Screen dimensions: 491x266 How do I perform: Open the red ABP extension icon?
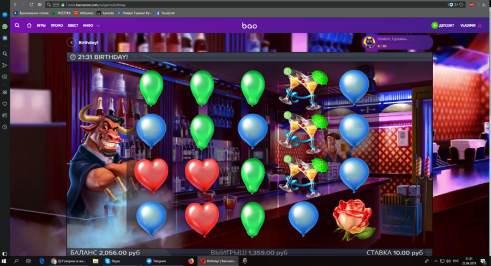[471, 5]
